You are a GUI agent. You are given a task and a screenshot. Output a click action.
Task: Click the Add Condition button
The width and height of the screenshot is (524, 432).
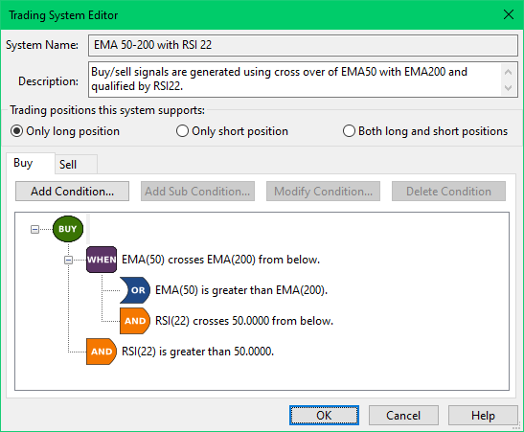(72, 192)
